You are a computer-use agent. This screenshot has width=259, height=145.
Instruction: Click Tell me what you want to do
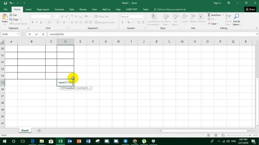coord(170,9)
